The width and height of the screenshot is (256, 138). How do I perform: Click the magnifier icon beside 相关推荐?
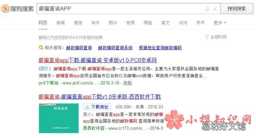point(41,47)
